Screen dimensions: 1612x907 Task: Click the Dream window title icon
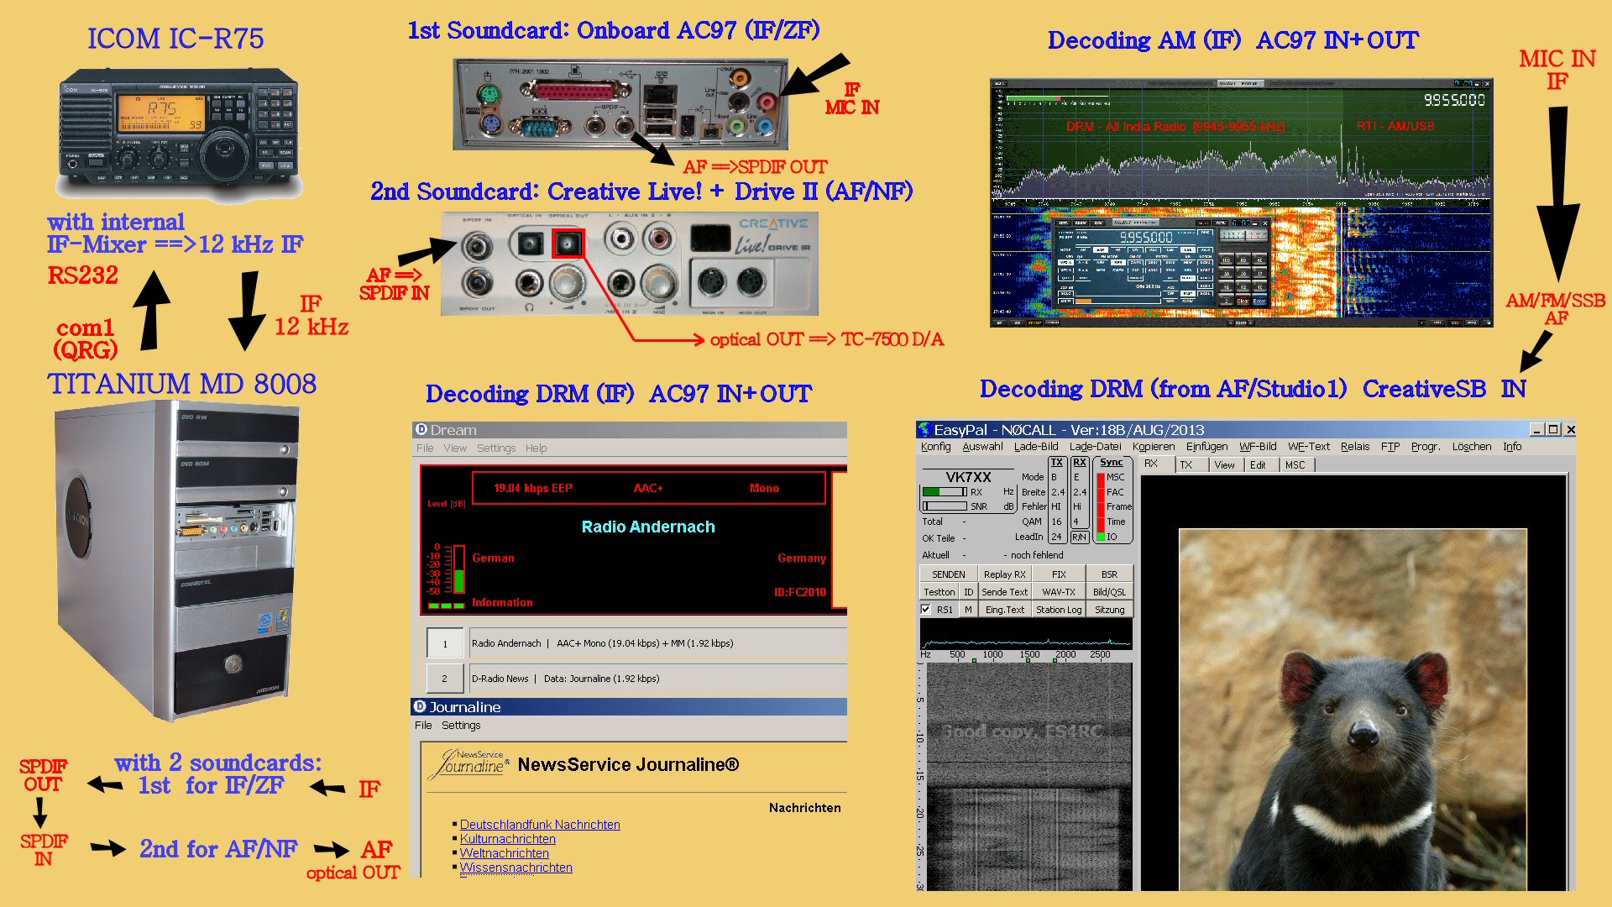click(421, 430)
